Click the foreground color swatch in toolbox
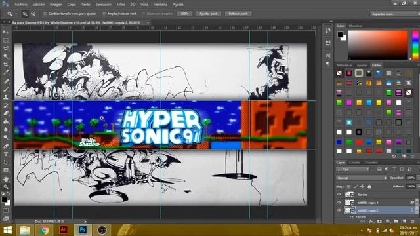This screenshot has width=420, height=236. 5,199
